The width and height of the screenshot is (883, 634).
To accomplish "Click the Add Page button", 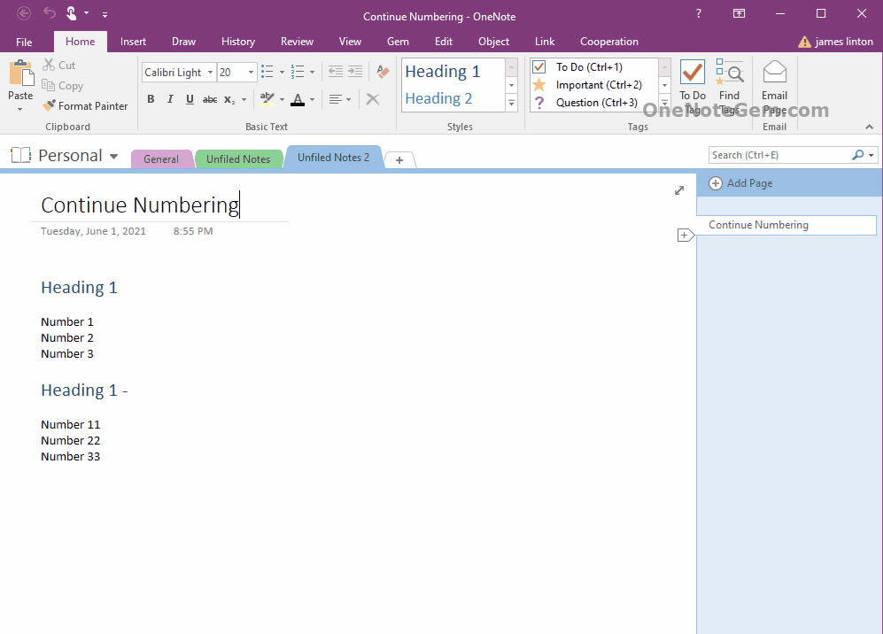I will pyautogui.click(x=740, y=183).
